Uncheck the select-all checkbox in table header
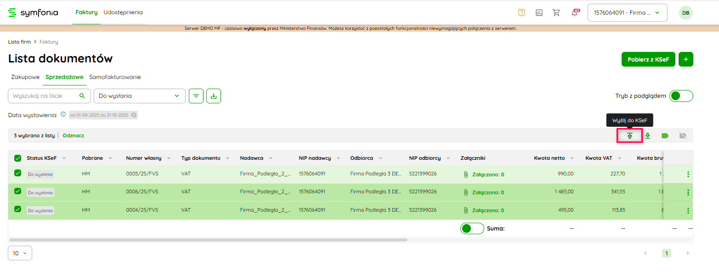The image size is (719, 276). pos(17,158)
